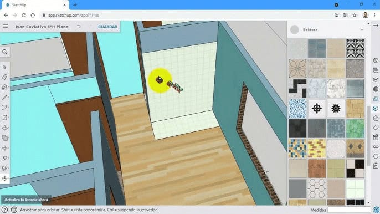The image size is (380, 214).
Task: Choose the black zigzag tile material
Action: coord(297,89)
